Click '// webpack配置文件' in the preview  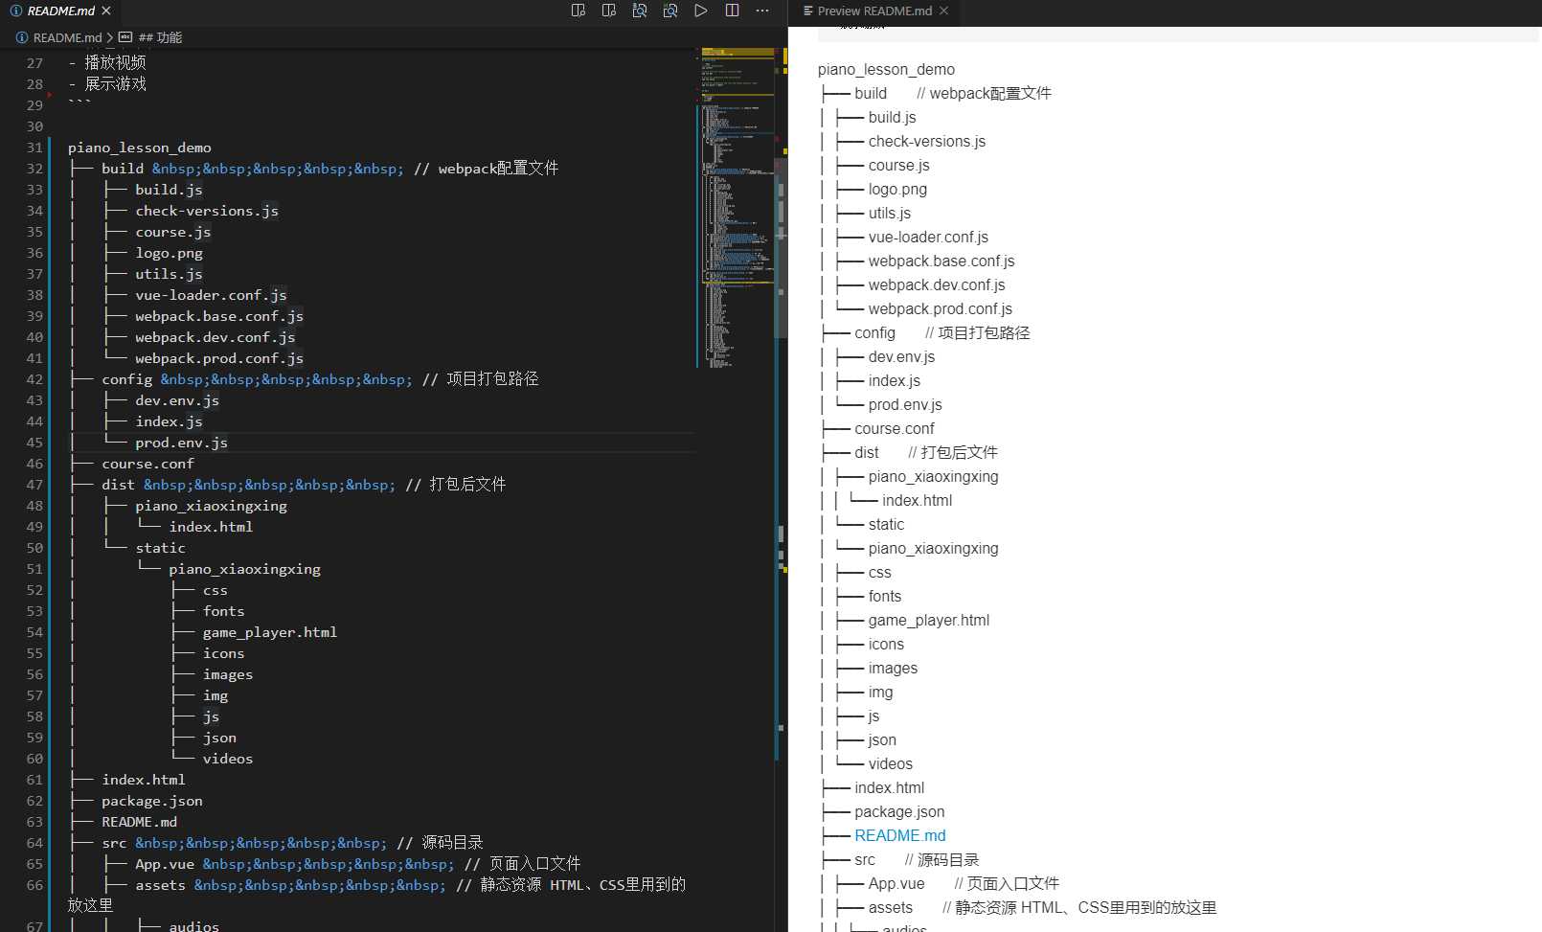point(984,93)
